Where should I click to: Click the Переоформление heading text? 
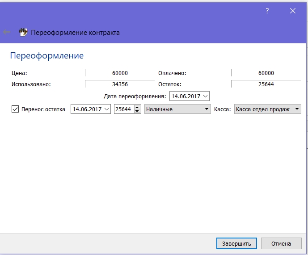pyautogui.click(x=47, y=56)
